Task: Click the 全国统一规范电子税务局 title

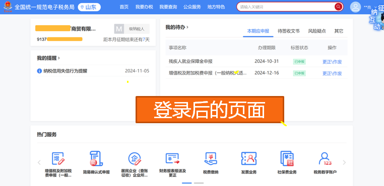Action: point(44,7)
